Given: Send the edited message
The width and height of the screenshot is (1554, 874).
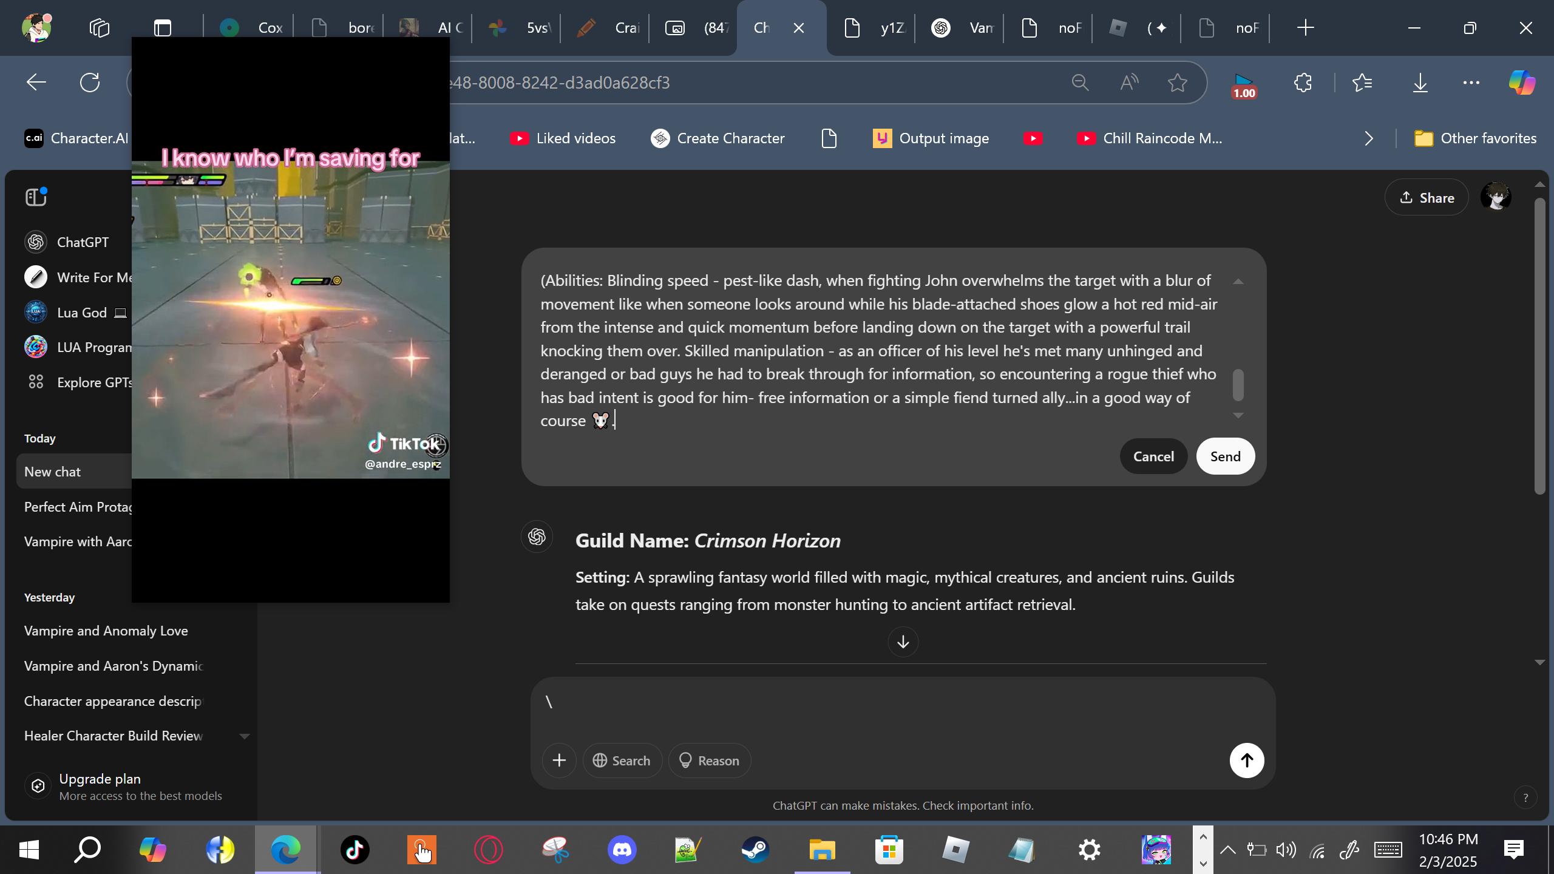Looking at the screenshot, I should (x=1225, y=456).
